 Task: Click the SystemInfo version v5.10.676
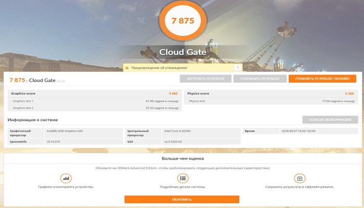54,141
